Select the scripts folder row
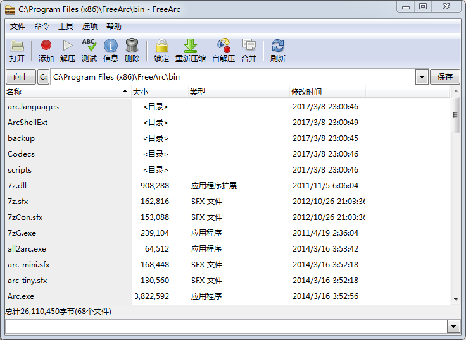The width and height of the screenshot is (466, 340). tap(227, 170)
